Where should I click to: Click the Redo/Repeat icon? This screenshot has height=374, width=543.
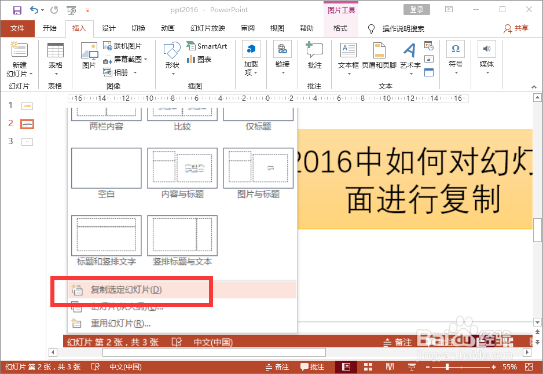tap(54, 10)
